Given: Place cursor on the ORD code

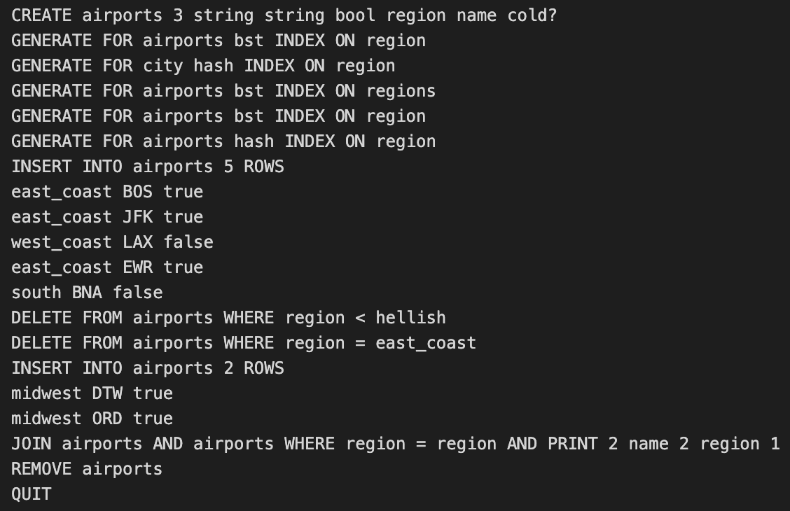Looking at the screenshot, I should (107, 419).
